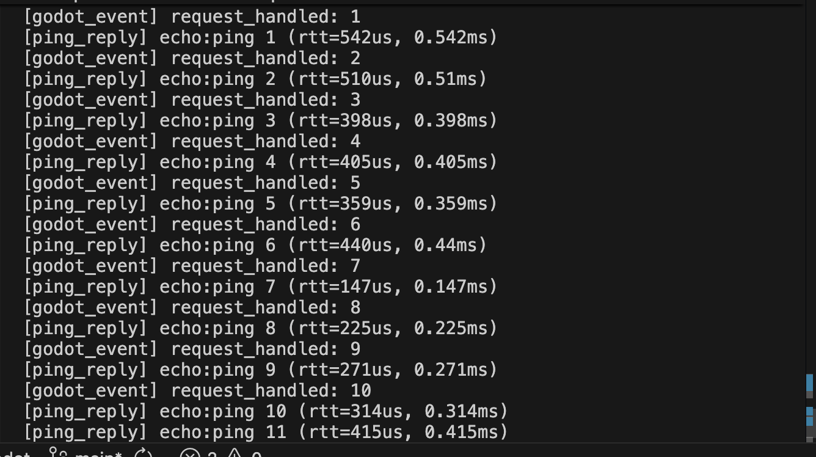Click the "request_handled: 6" line
The width and height of the screenshot is (816, 457).
(265, 224)
